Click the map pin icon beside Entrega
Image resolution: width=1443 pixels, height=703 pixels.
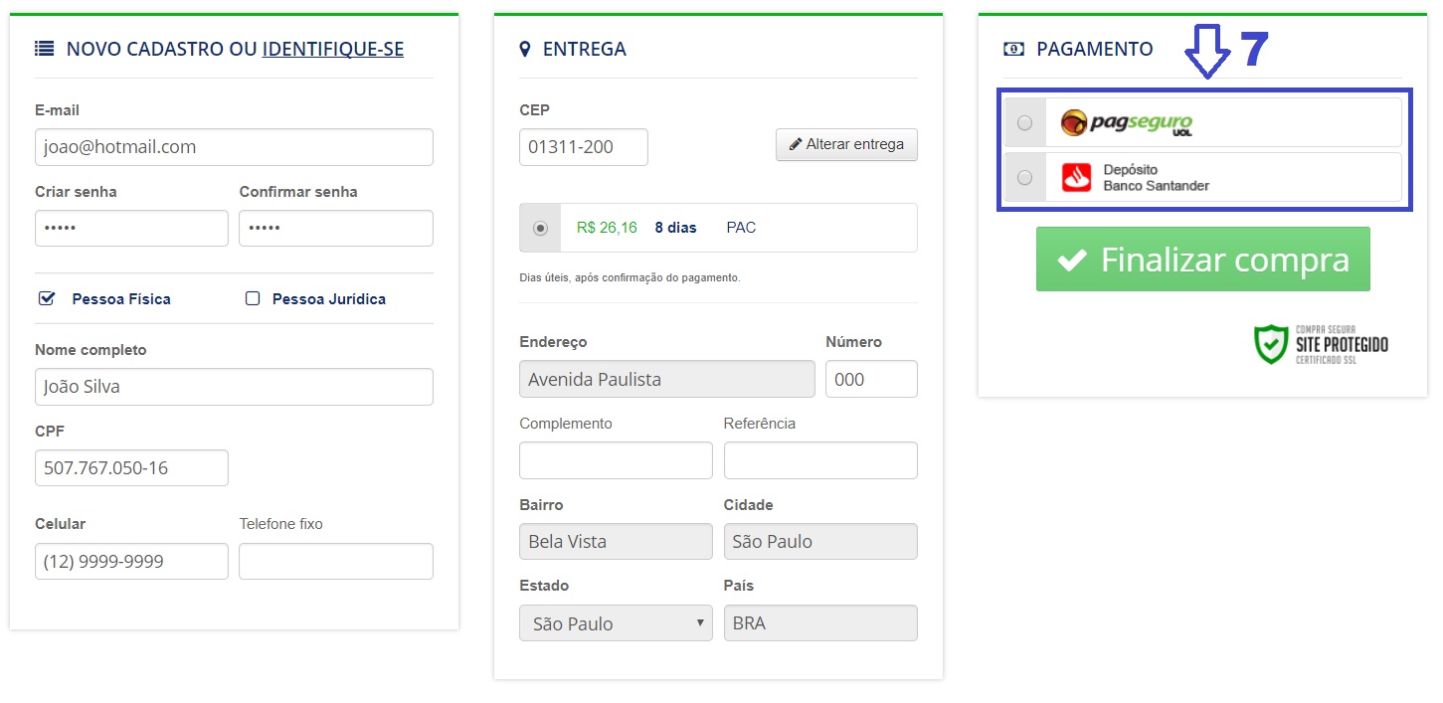click(x=525, y=49)
